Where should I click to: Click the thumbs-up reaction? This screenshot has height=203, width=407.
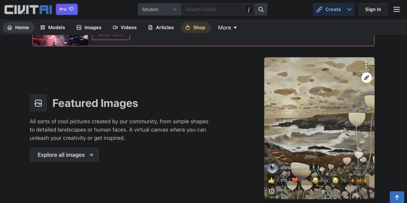pos(277,181)
